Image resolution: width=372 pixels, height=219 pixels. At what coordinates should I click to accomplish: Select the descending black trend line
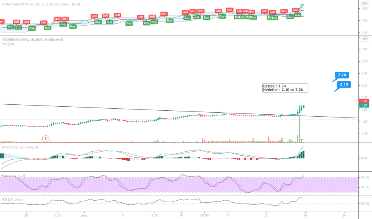point(179,111)
